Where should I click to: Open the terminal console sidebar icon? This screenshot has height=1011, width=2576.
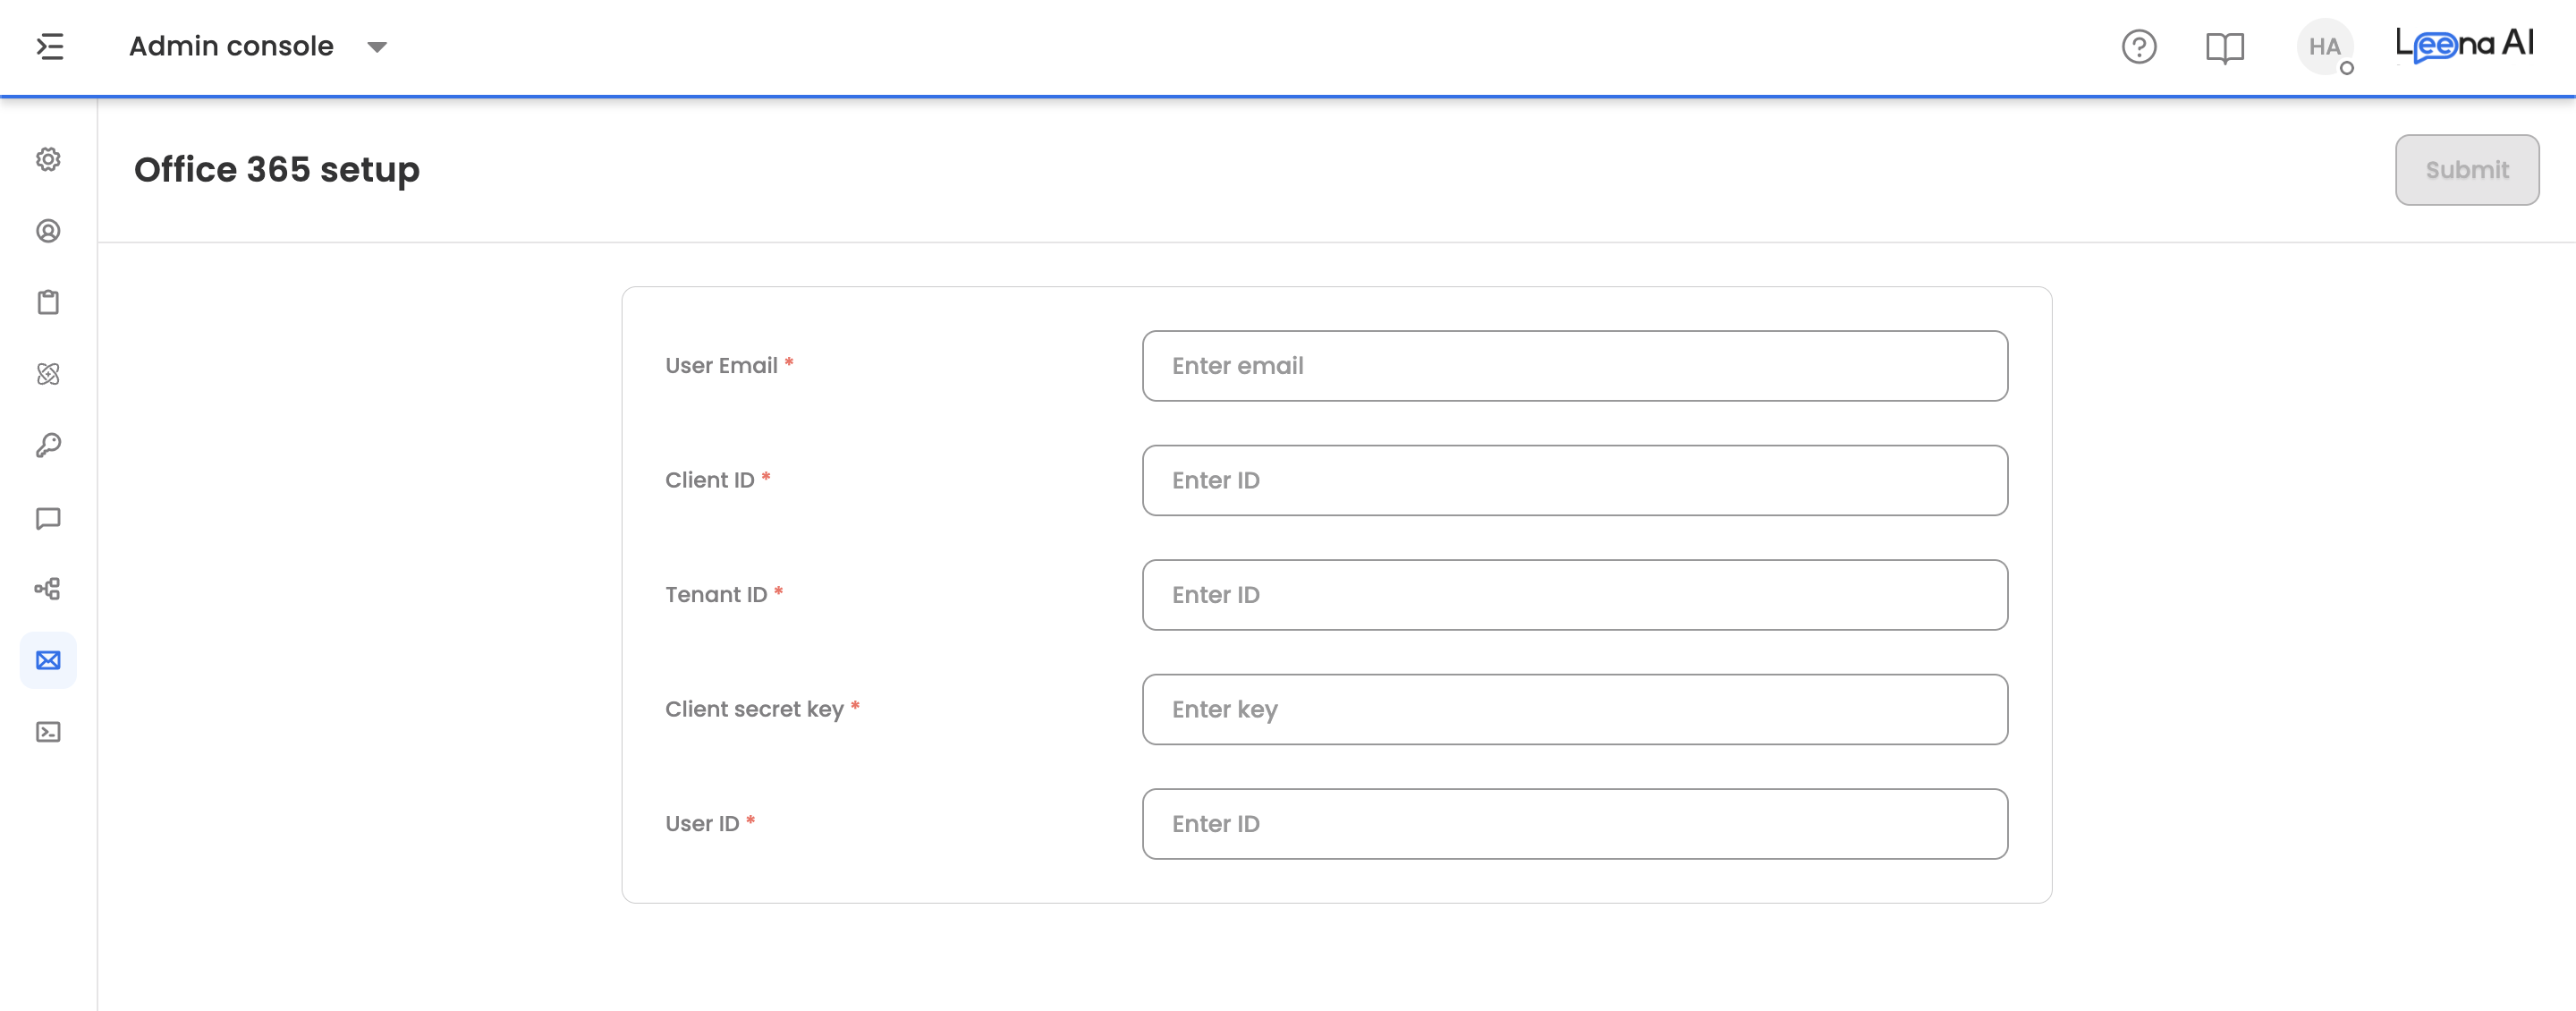tap(48, 732)
